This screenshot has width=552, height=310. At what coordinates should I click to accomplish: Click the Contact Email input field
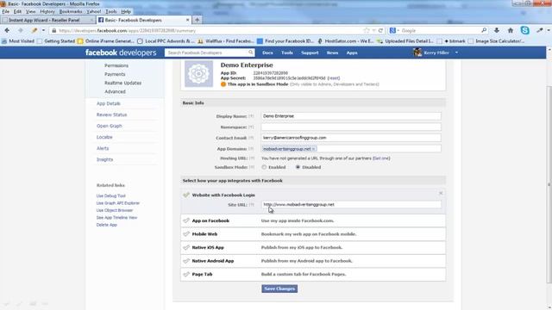tap(351, 138)
